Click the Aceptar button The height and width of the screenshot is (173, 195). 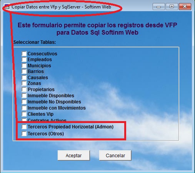(74, 155)
